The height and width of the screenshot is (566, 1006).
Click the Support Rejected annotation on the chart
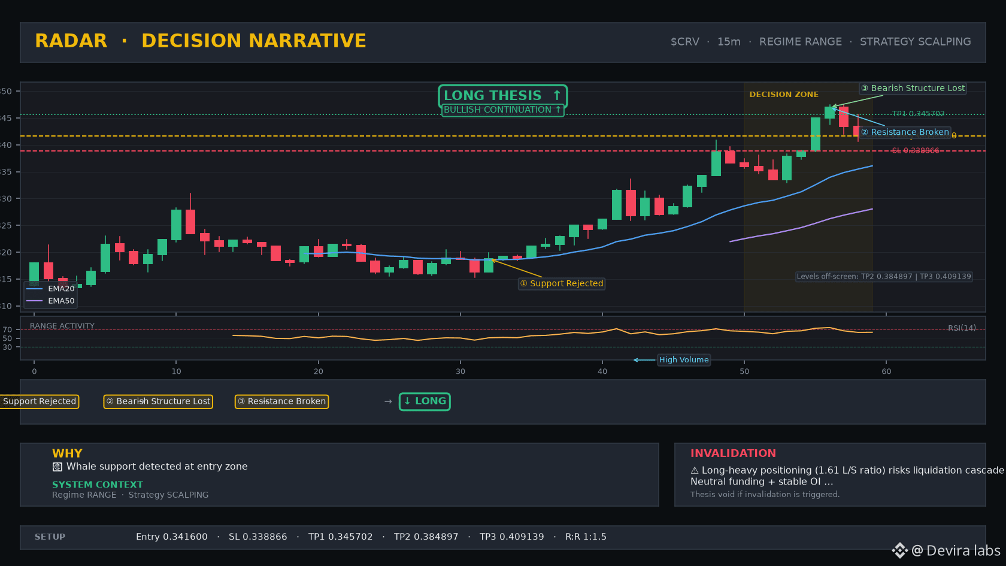562,283
